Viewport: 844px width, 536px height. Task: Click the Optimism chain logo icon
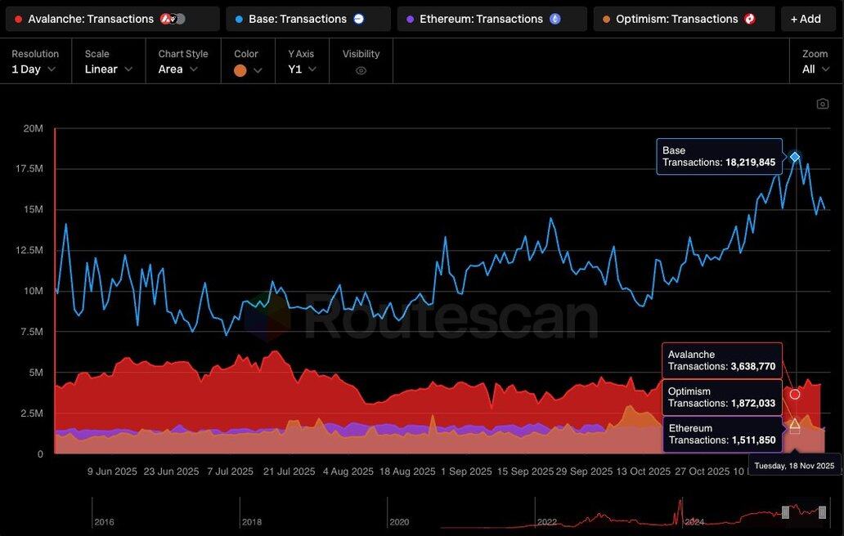[750, 19]
